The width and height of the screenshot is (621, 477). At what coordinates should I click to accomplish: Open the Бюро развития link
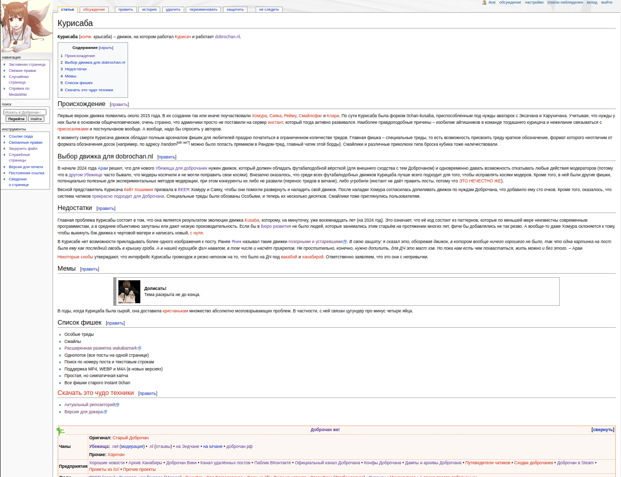click(276, 226)
